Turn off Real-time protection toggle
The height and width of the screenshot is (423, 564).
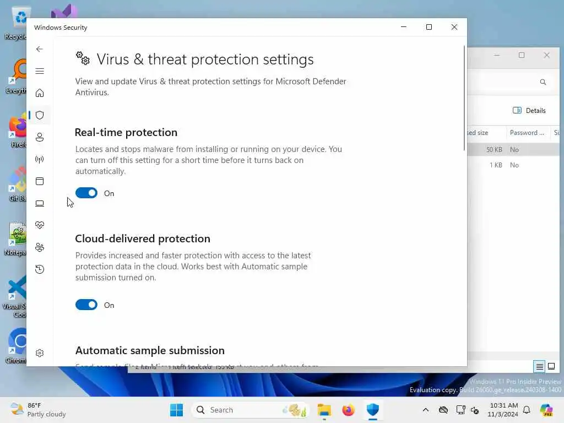point(86,193)
